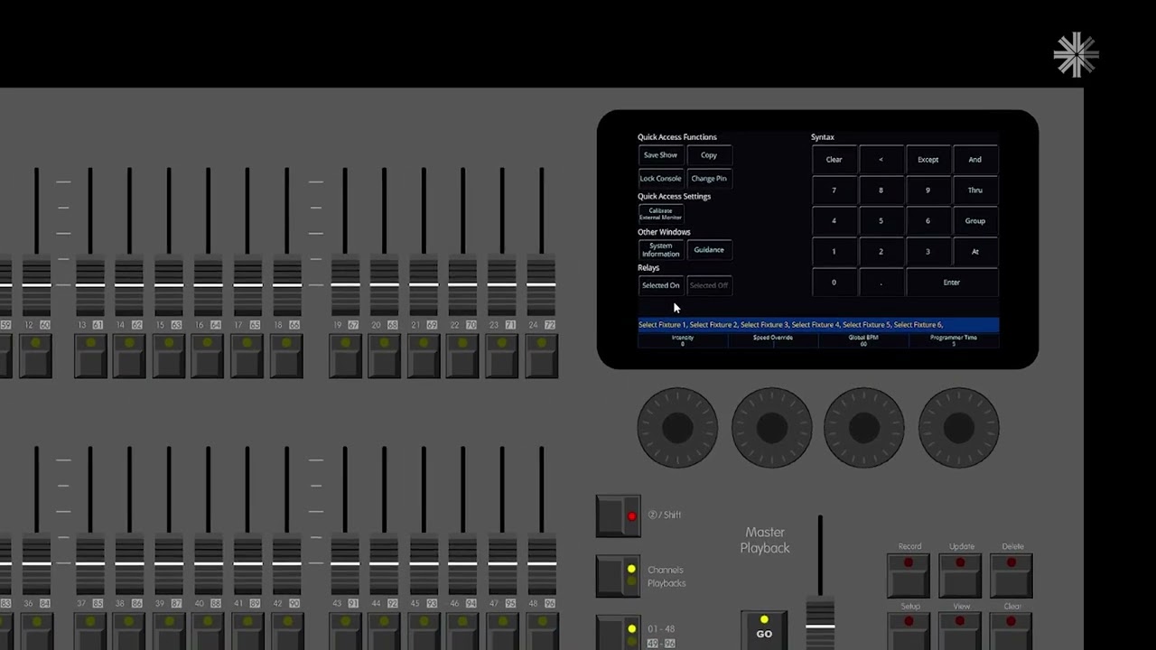
Task: Tap the Thru syntax key
Action: point(974,190)
